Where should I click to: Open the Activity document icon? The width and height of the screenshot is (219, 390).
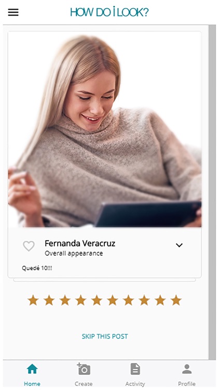(135, 369)
